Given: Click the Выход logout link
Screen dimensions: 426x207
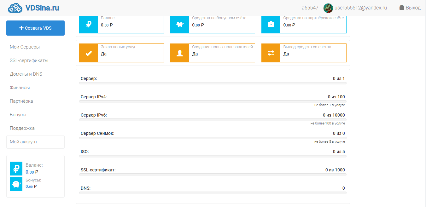Looking at the screenshot, I should (413, 8).
